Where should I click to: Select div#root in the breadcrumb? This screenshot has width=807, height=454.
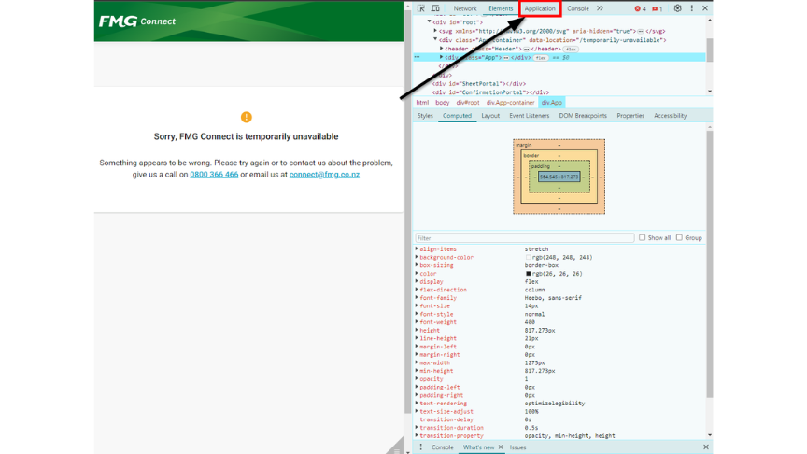coord(468,103)
